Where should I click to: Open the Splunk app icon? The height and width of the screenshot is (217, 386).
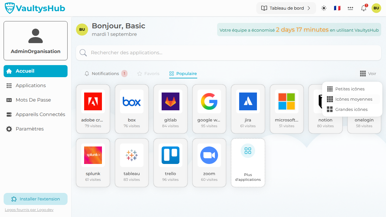pyautogui.click(x=93, y=155)
